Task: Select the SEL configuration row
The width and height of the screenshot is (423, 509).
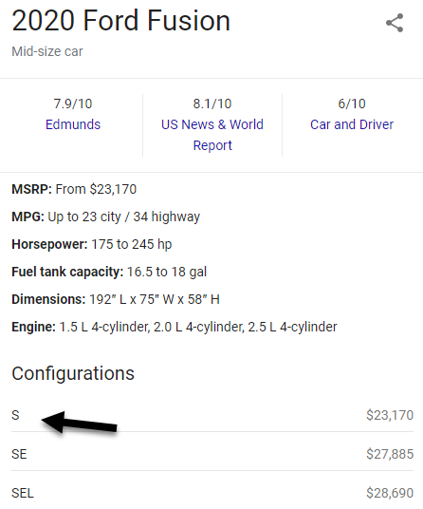Action: 212,493
